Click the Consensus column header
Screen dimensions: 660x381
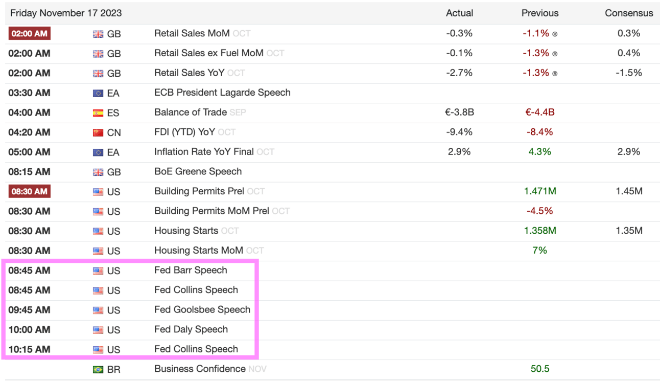pyautogui.click(x=629, y=13)
